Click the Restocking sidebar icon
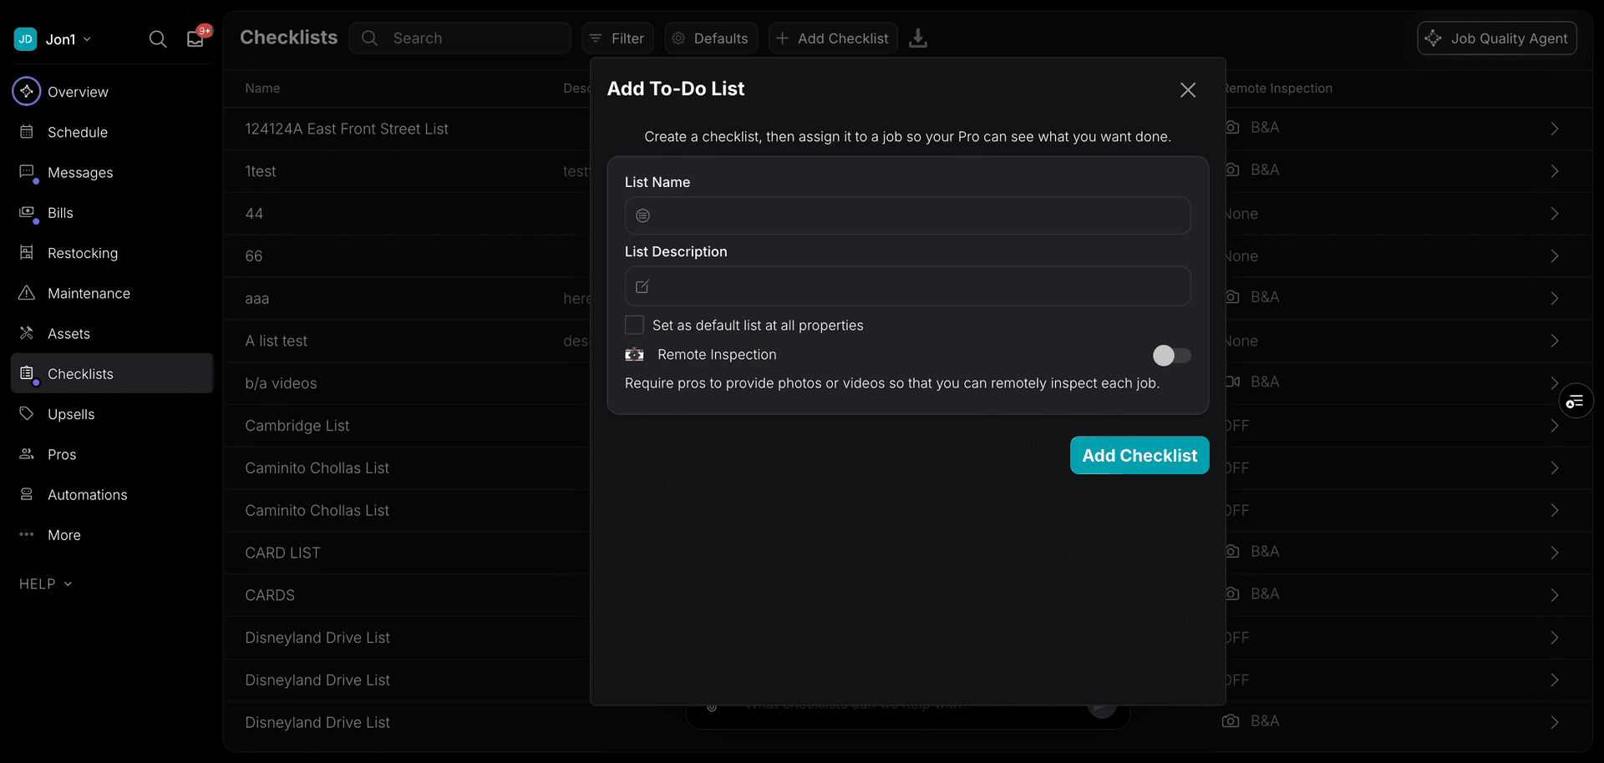The height and width of the screenshot is (763, 1604). click(x=27, y=253)
